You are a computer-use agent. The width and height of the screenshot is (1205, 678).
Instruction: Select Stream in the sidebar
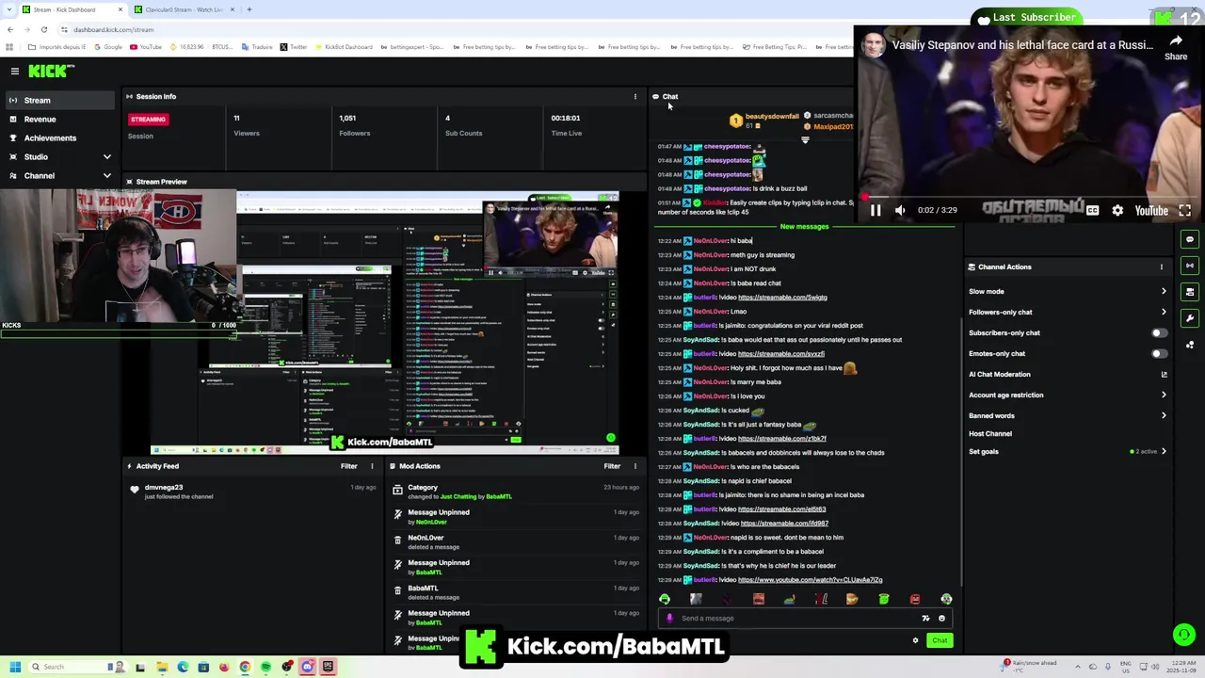[x=60, y=100]
